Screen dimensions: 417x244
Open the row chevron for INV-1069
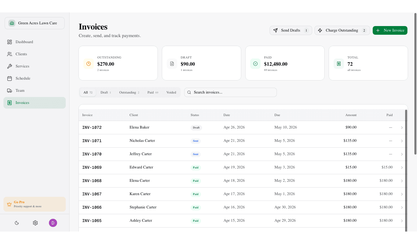pyautogui.click(x=402, y=167)
